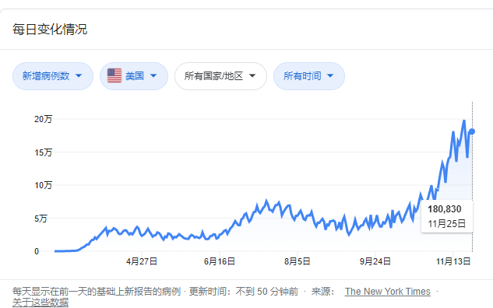The height and width of the screenshot is (308, 493).
Task: Open the 所有时间 time range dropdown
Action: pyautogui.click(x=309, y=76)
